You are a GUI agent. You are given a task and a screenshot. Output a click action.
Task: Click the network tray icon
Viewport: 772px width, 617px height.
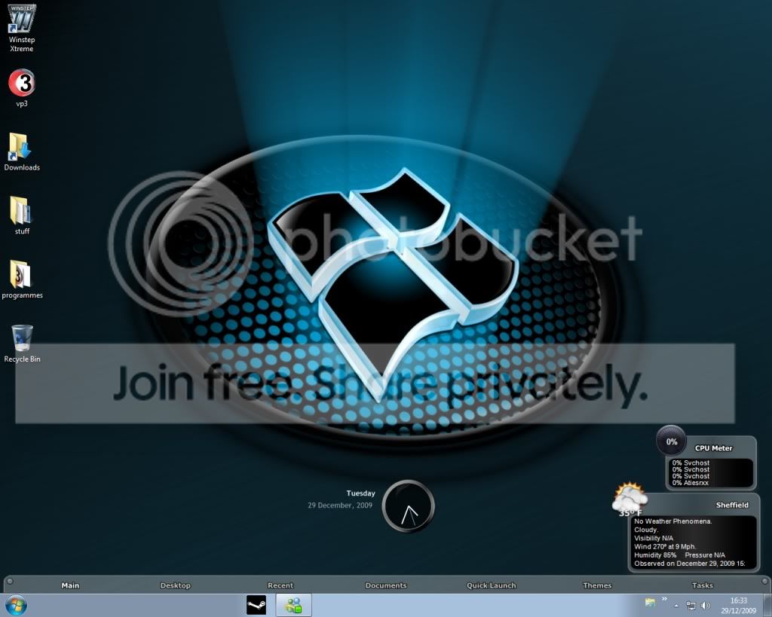click(x=691, y=605)
